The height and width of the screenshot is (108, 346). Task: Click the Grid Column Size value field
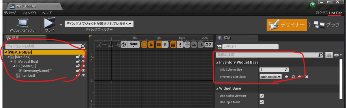(274, 70)
